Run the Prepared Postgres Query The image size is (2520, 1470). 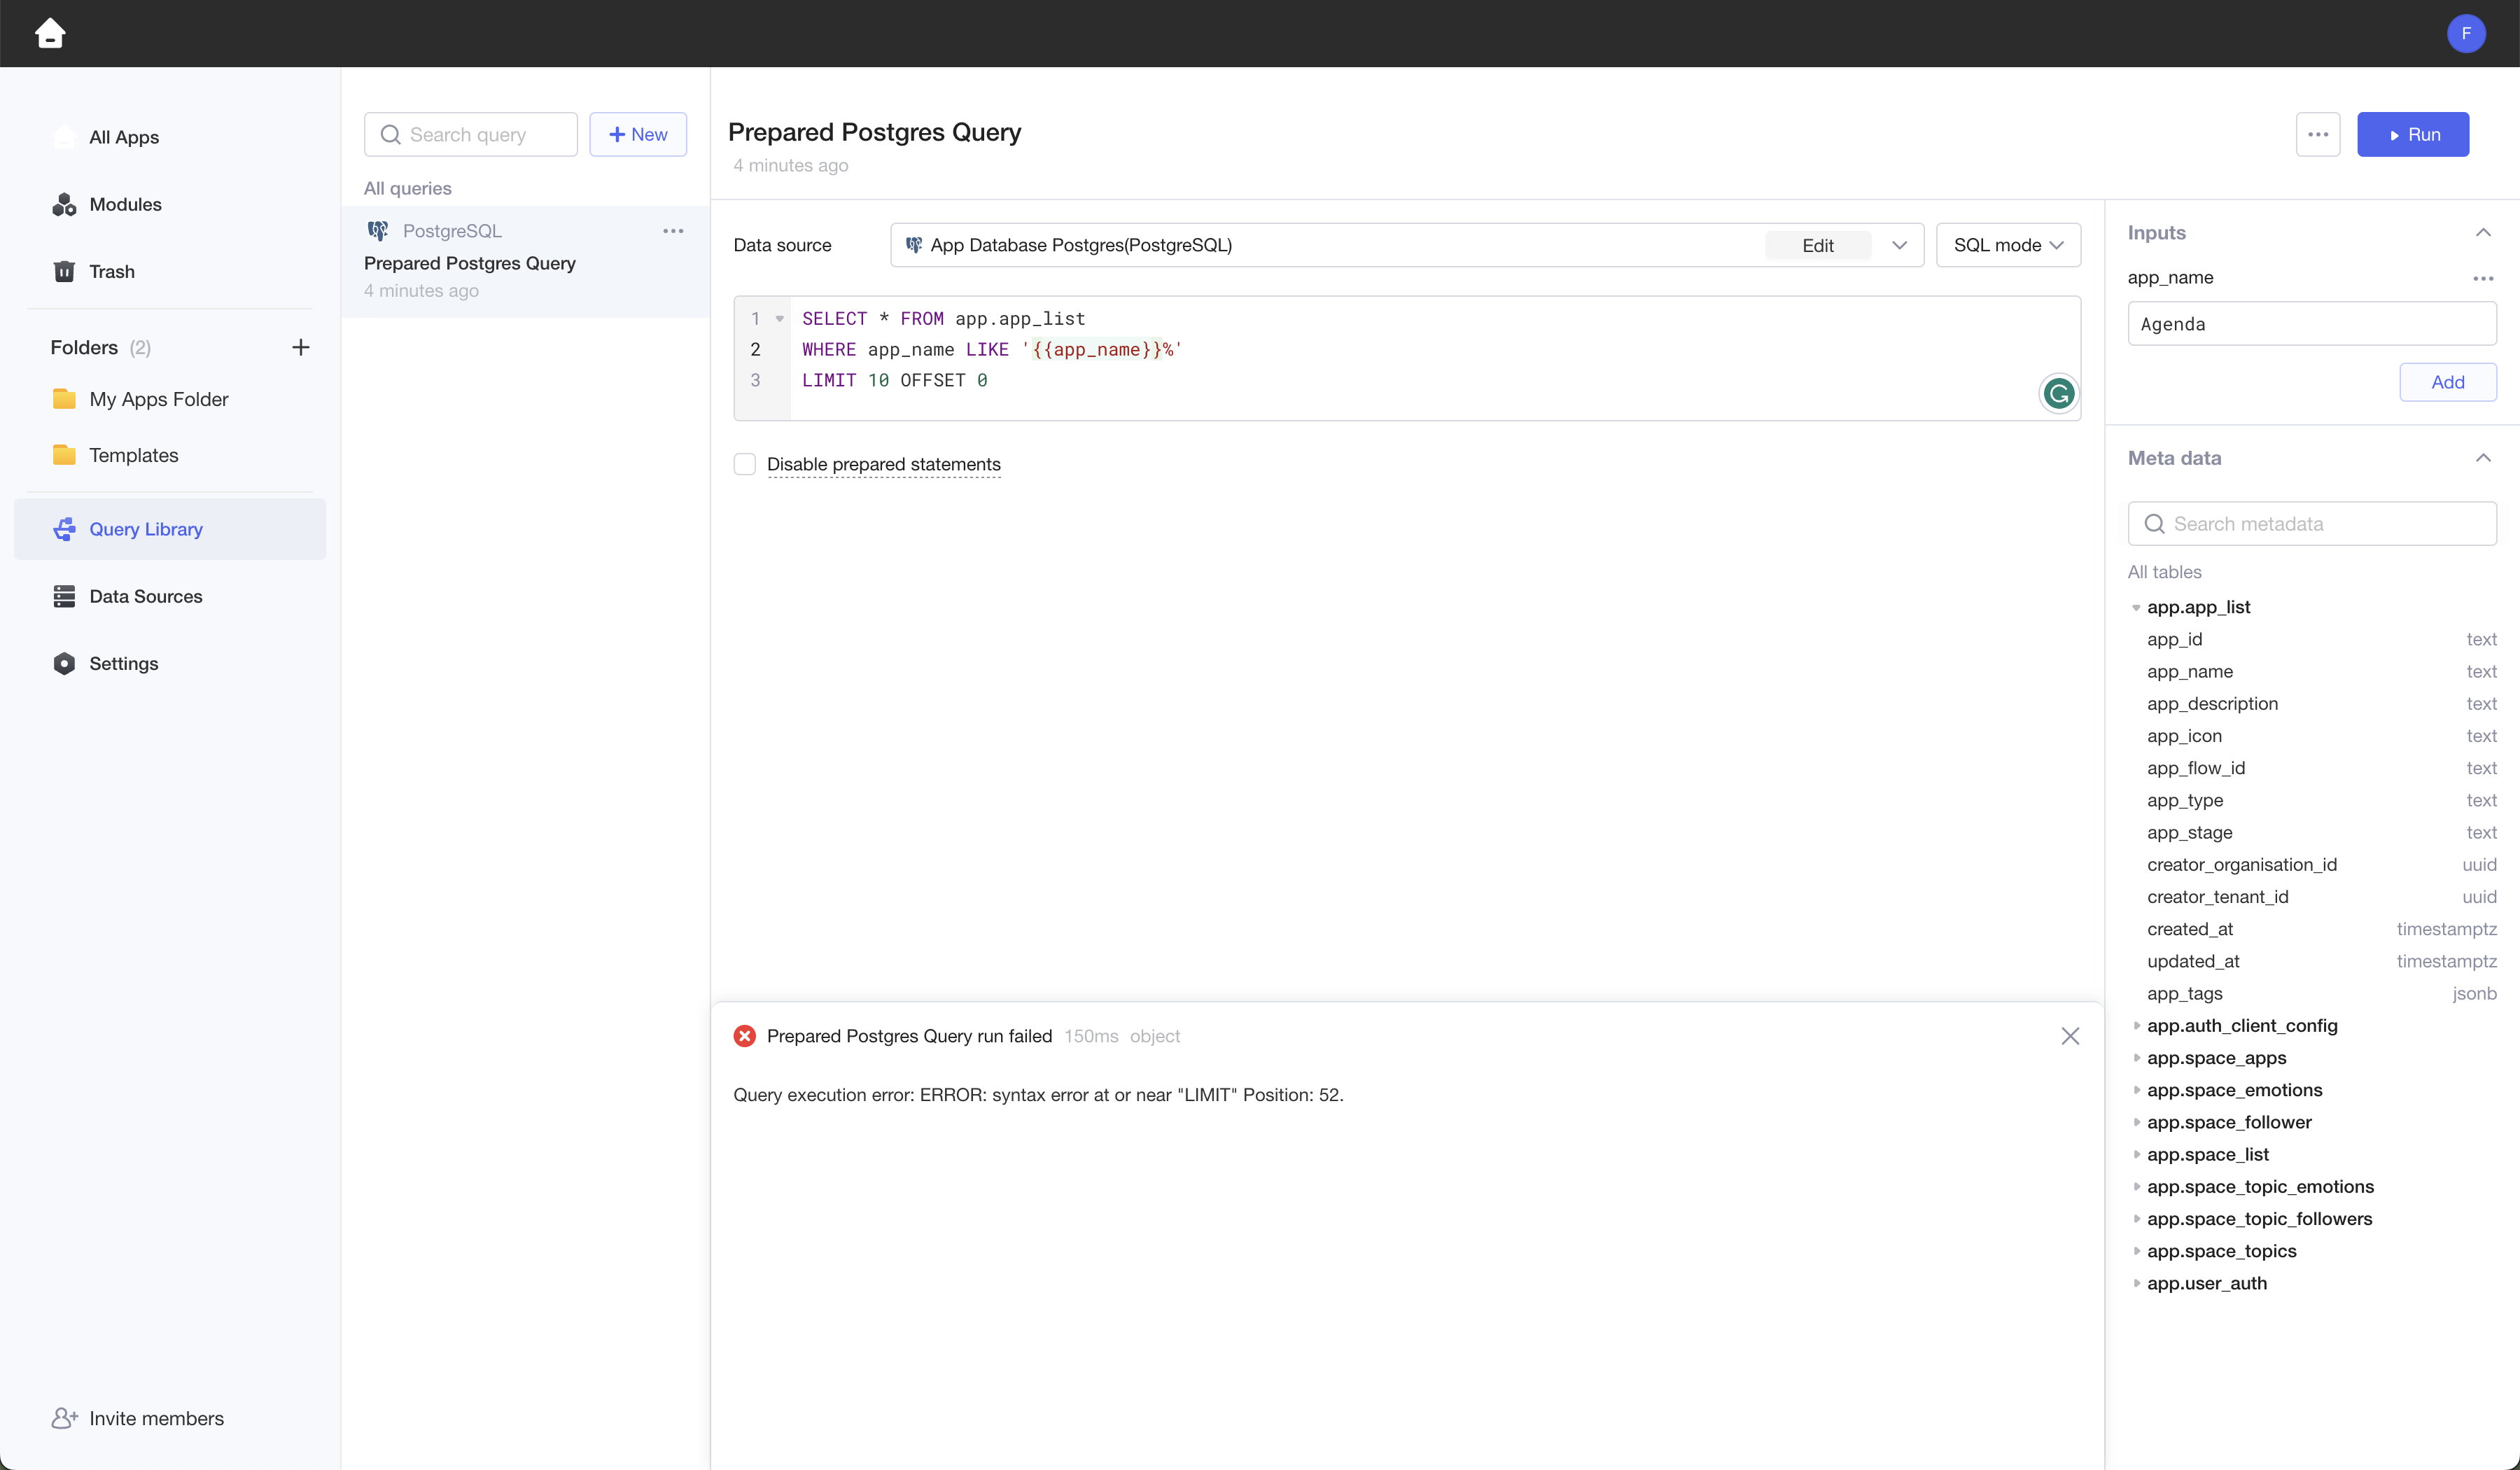(2412, 134)
